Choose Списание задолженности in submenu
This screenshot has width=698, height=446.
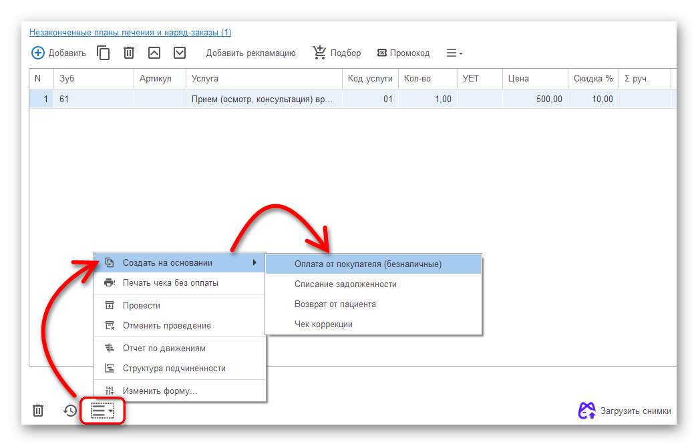(345, 284)
